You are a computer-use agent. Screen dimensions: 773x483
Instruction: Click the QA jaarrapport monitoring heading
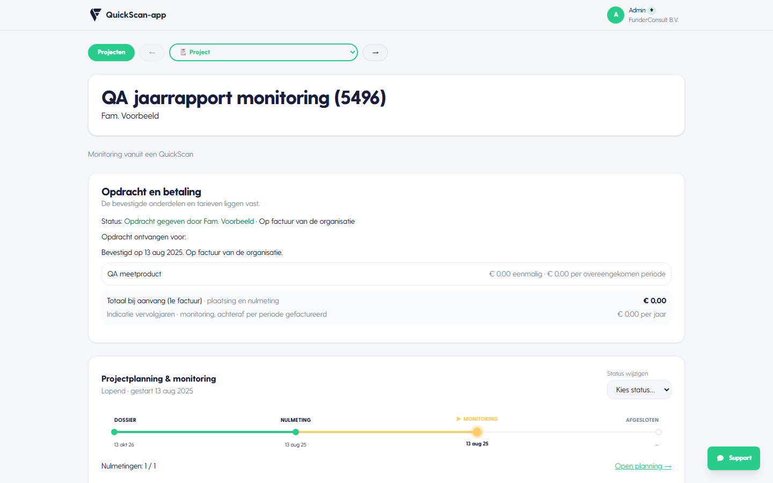click(244, 98)
